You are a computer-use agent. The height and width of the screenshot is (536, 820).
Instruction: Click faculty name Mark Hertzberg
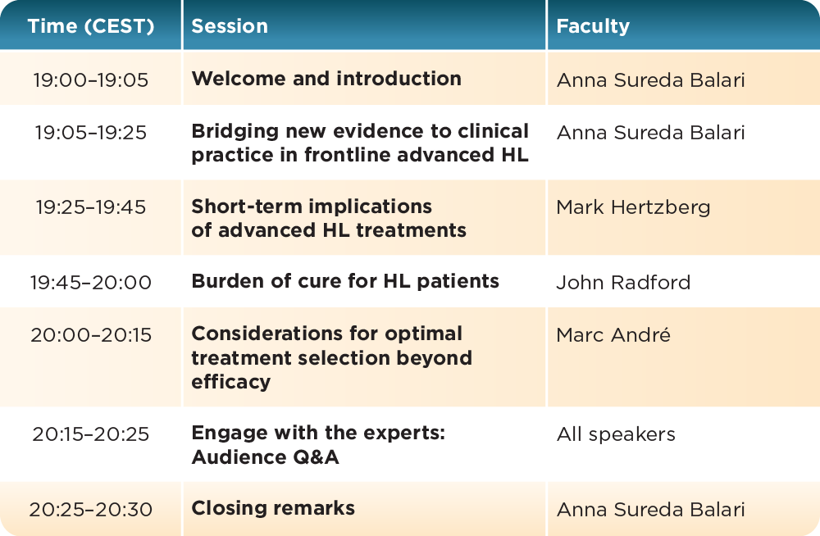pos(633,207)
